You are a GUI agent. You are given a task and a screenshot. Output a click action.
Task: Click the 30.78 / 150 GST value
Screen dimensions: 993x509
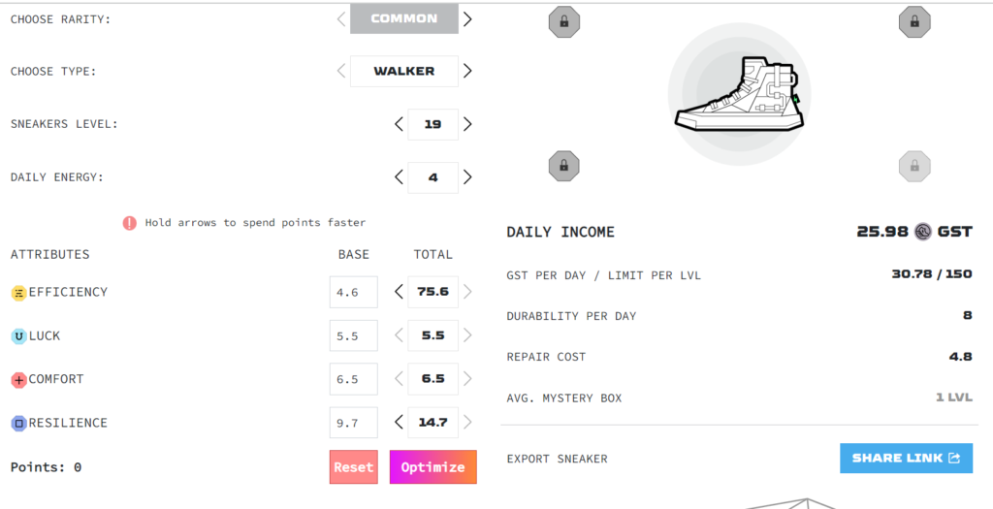pyautogui.click(x=932, y=274)
